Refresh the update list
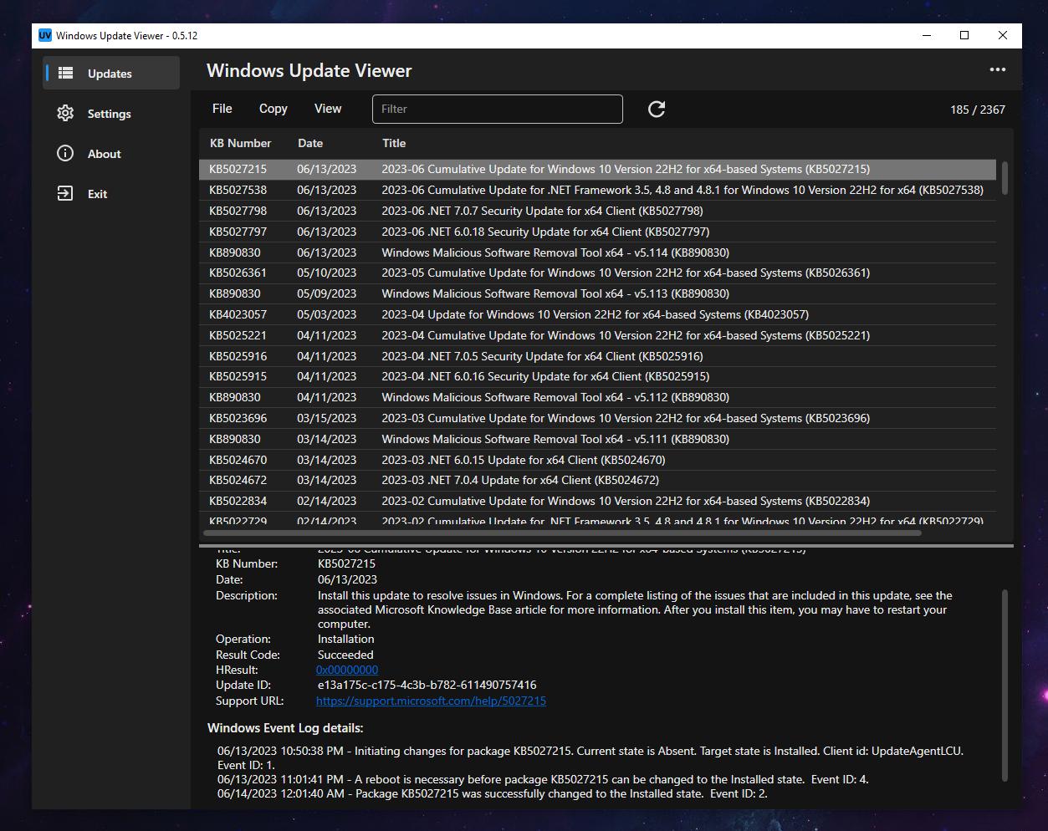The image size is (1048, 831). 657,110
